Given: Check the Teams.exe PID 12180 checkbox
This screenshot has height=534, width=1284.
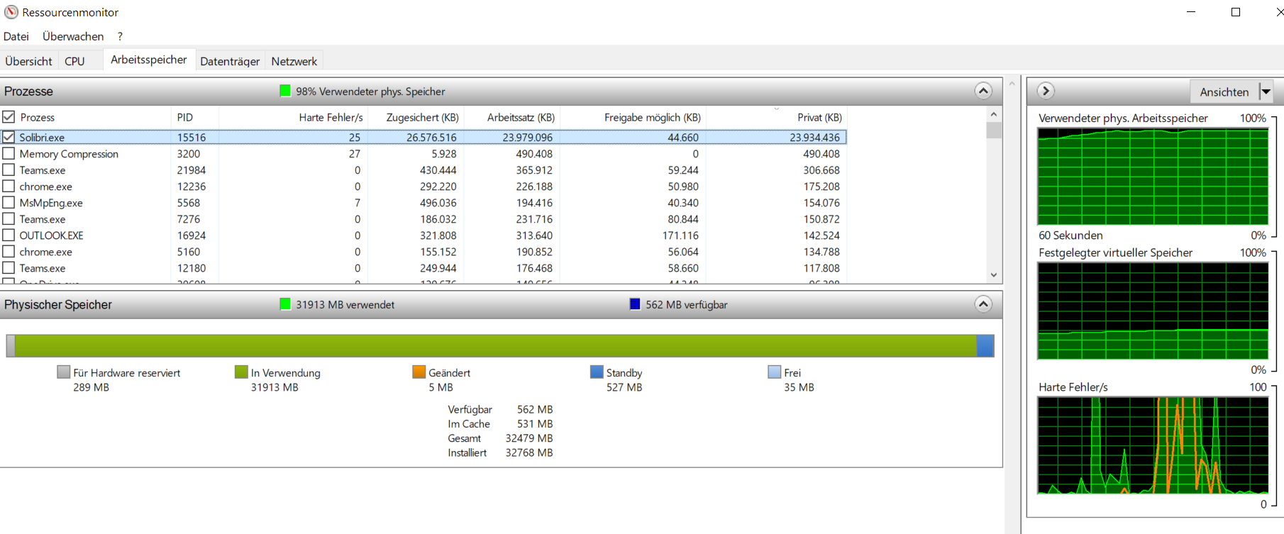Looking at the screenshot, I should pos(9,267).
